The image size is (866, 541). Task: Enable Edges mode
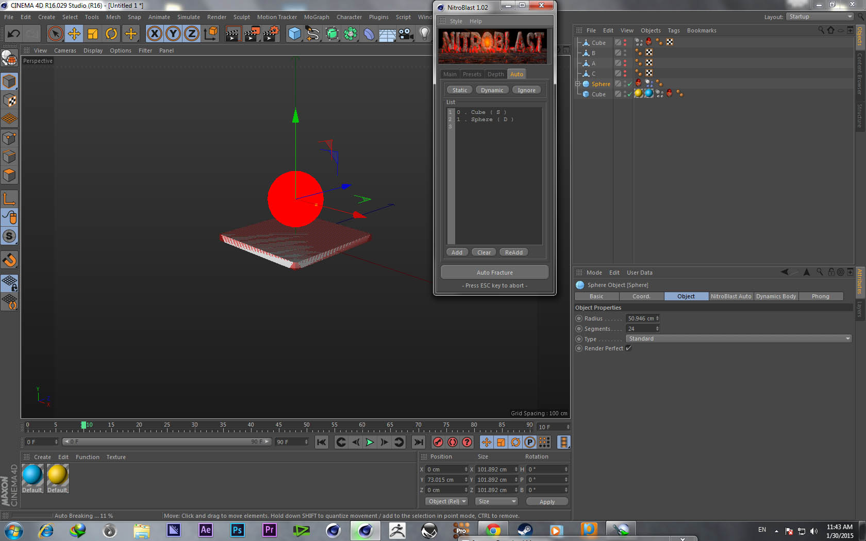pos(9,157)
